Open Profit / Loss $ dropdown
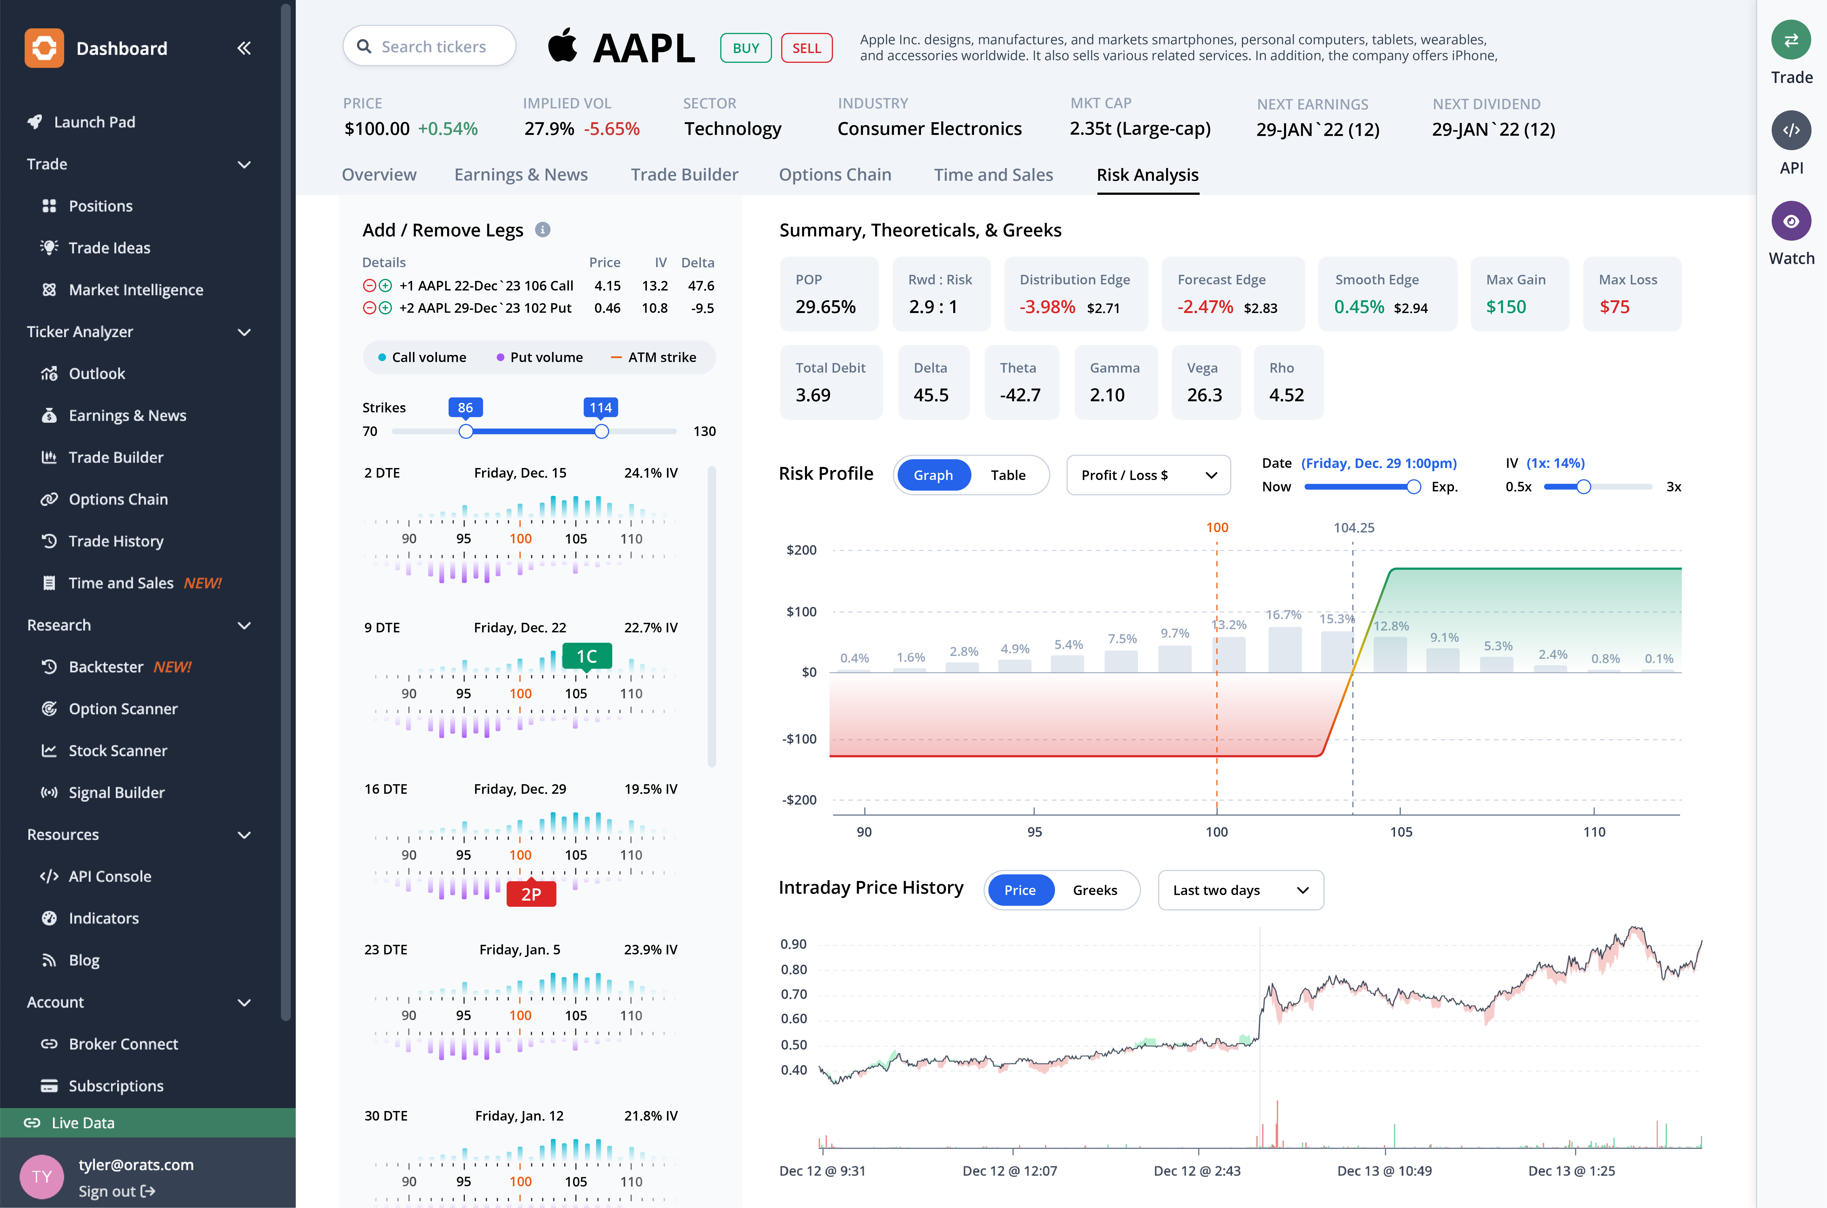 point(1148,475)
